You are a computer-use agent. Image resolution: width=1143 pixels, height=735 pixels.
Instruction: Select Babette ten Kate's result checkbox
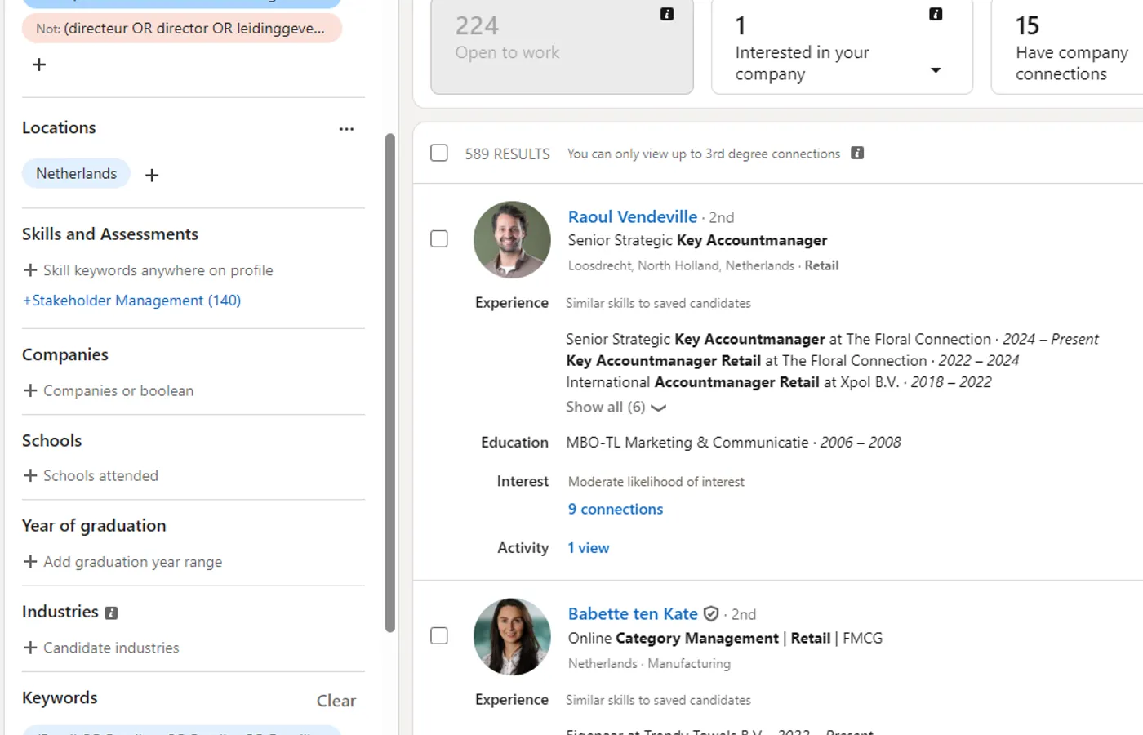(x=438, y=635)
